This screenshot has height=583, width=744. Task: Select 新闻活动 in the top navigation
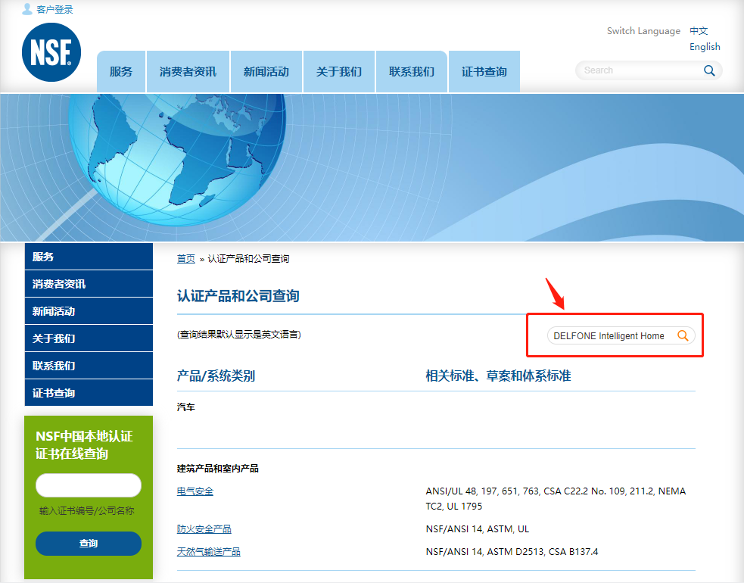[x=266, y=72]
